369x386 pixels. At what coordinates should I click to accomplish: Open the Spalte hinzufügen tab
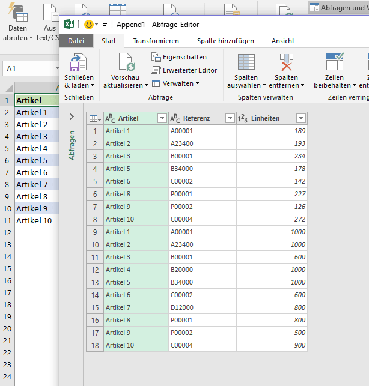click(x=225, y=41)
